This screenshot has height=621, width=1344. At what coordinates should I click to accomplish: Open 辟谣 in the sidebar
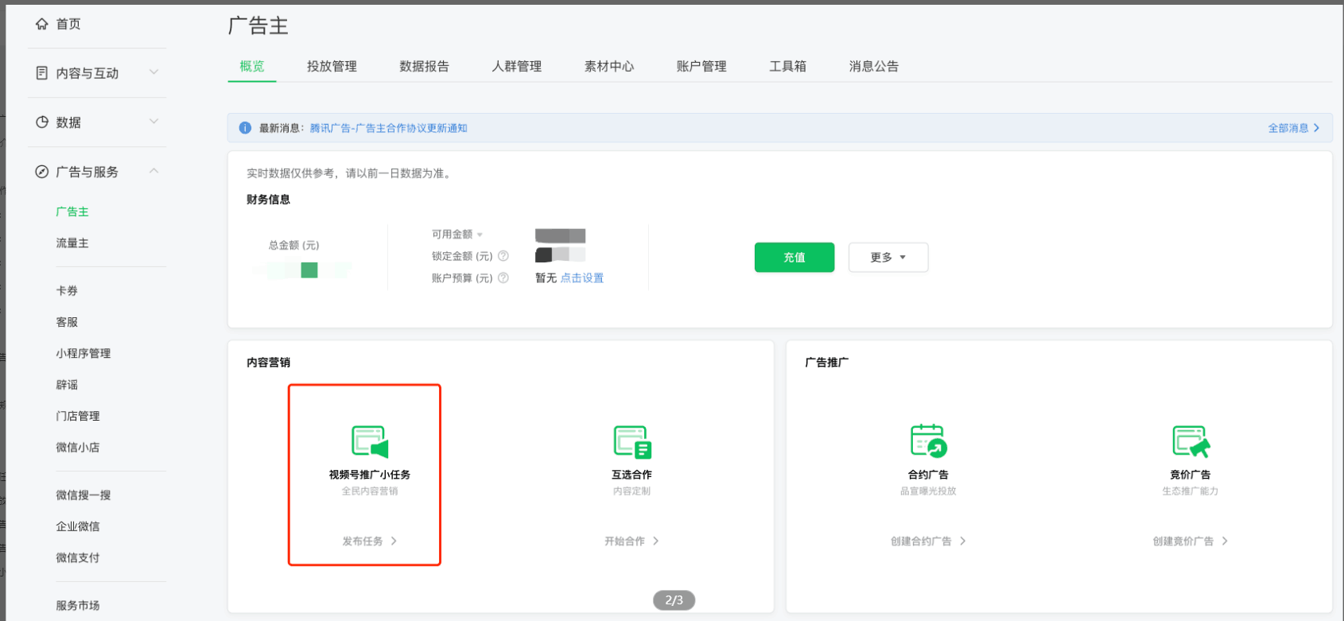pyautogui.click(x=67, y=385)
